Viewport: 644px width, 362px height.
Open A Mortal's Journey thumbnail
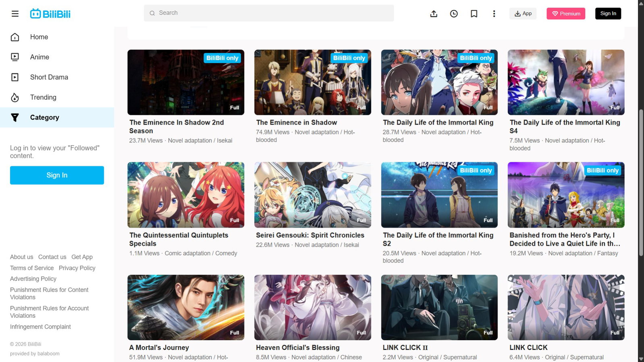coord(186,308)
